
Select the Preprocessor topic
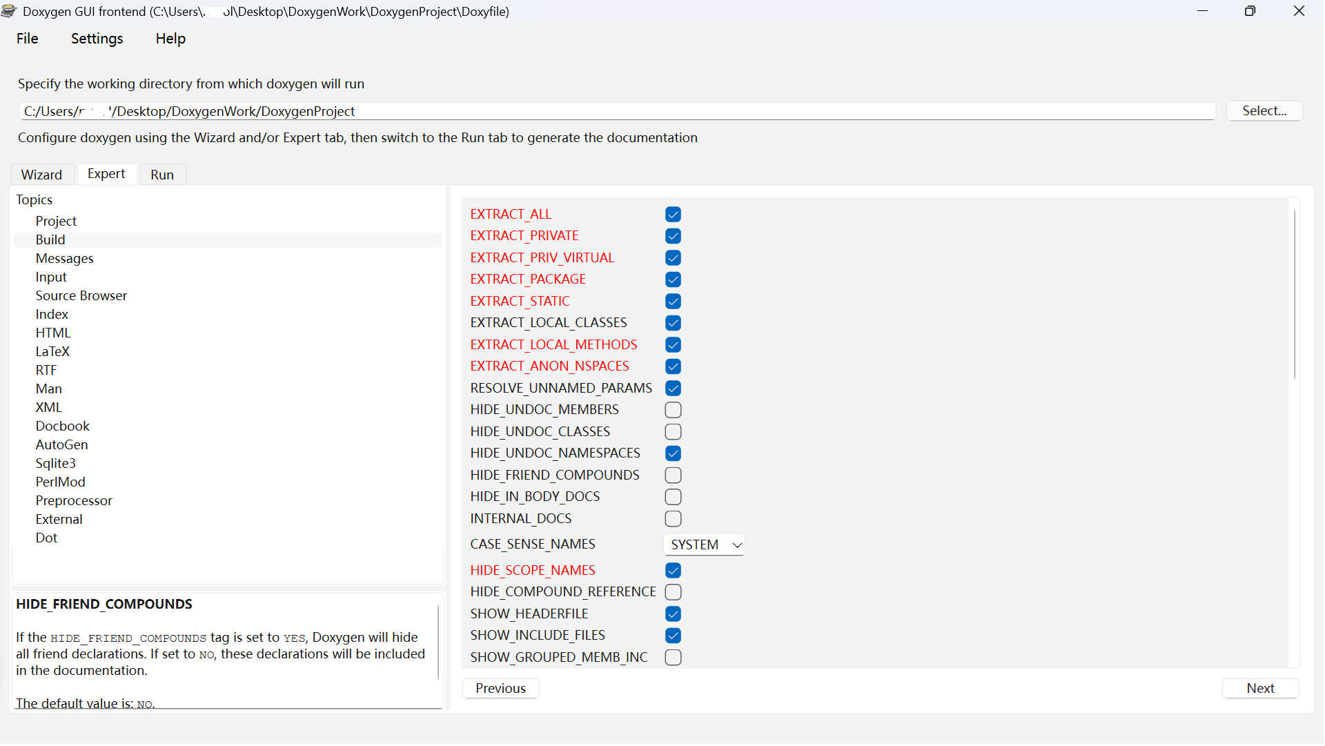tap(74, 500)
